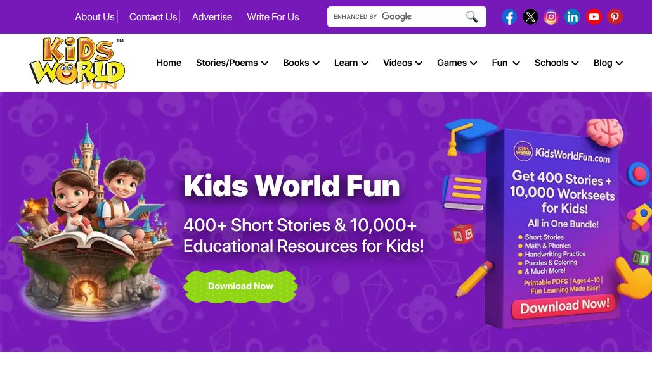The image size is (652, 366).
Task: Click the Write For Us link
Action: pyautogui.click(x=273, y=17)
